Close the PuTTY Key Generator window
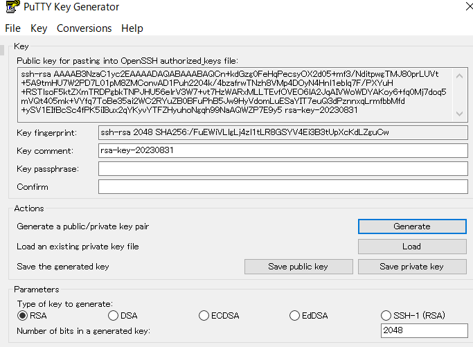473x347 pixels. tap(469, 6)
